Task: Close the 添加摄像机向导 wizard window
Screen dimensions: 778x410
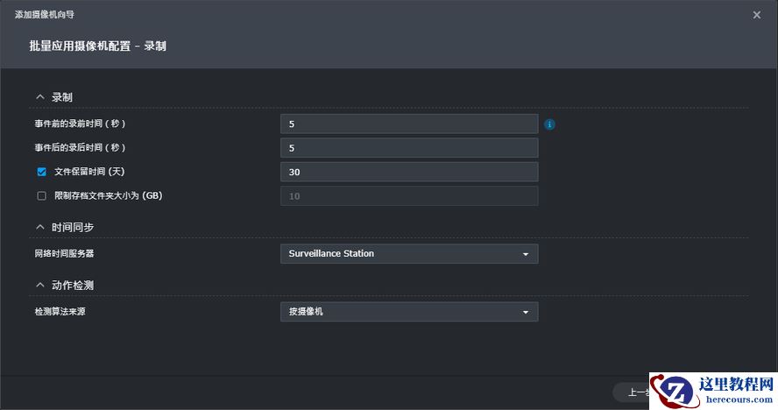Action: coord(757,15)
